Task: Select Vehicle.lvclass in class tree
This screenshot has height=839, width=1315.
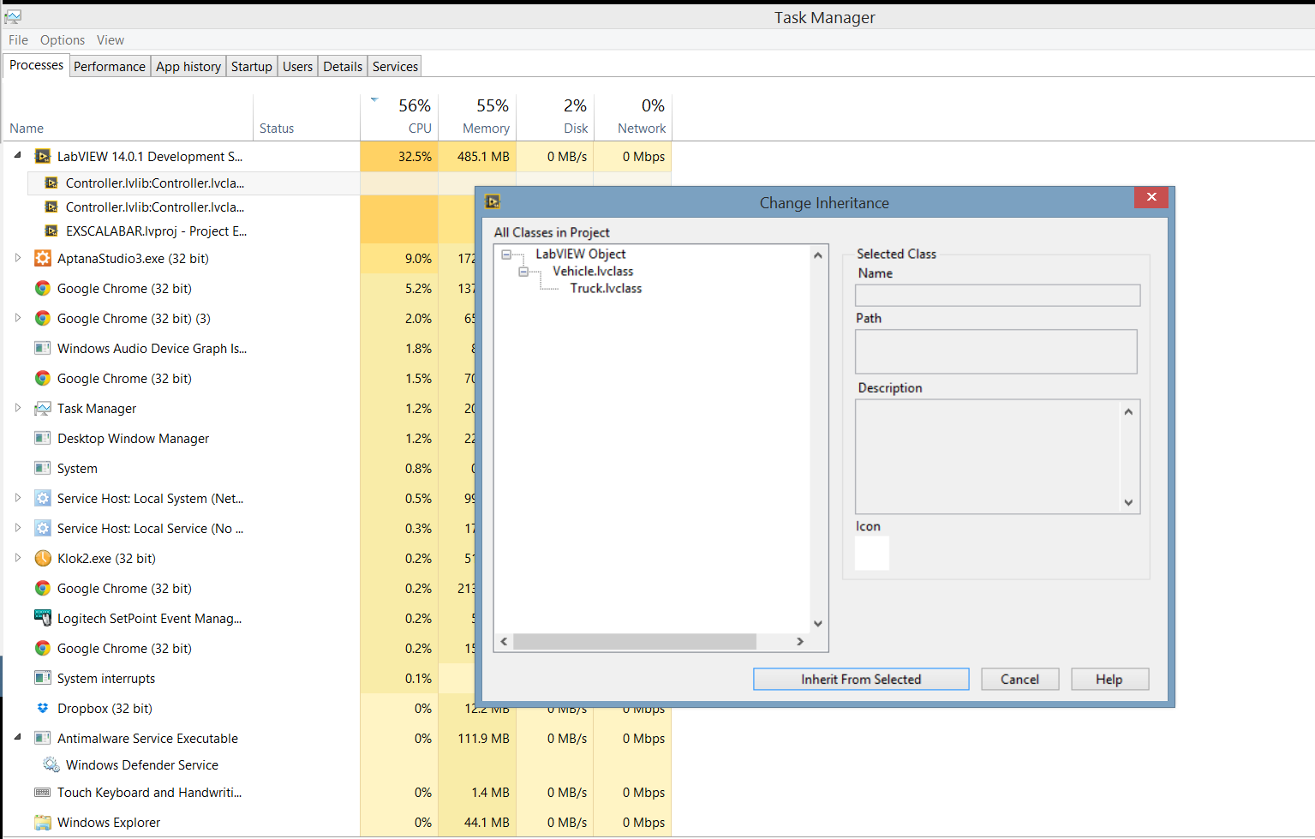Action: (x=593, y=271)
